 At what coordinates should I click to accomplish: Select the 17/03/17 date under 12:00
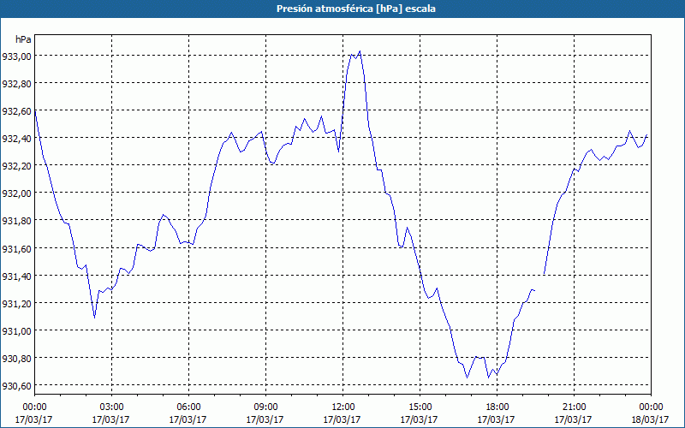pos(342,419)
